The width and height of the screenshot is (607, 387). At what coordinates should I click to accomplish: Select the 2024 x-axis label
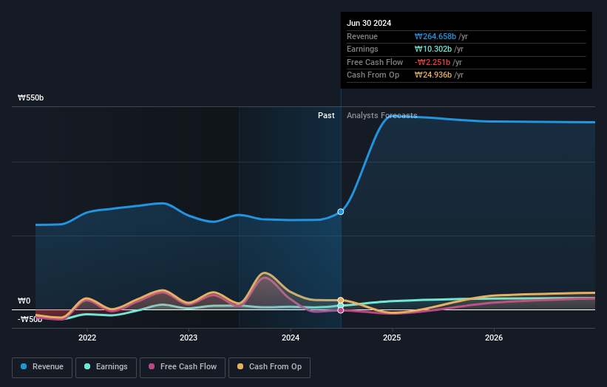point(291,338)
